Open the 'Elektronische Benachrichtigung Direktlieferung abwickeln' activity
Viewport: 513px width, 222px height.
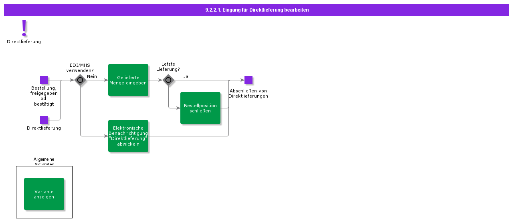pos(128,136)
